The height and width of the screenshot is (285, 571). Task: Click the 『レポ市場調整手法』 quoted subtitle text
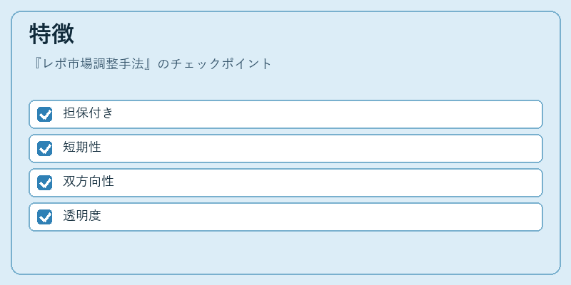[x=94, y=64]
